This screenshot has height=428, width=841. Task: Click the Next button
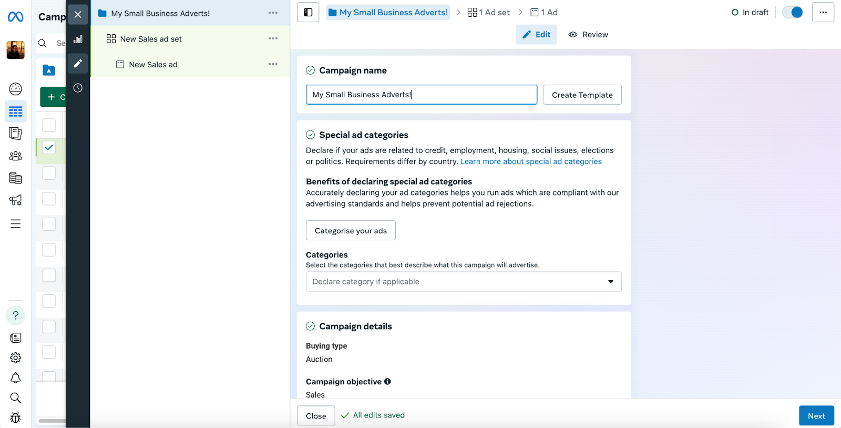pos(816,416)
